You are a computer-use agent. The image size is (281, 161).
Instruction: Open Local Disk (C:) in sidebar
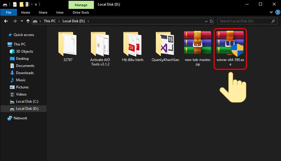[x=27, y=101]
